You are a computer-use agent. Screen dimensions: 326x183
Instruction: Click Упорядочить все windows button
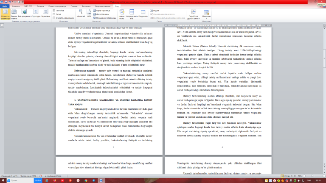pos(132,14)
